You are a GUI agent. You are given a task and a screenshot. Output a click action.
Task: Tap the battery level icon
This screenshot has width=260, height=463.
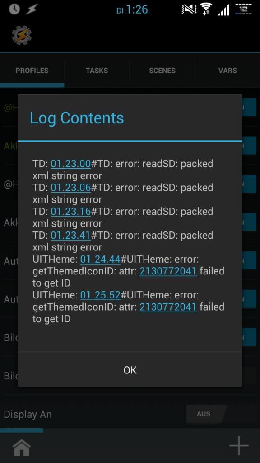tap(243, 9)
